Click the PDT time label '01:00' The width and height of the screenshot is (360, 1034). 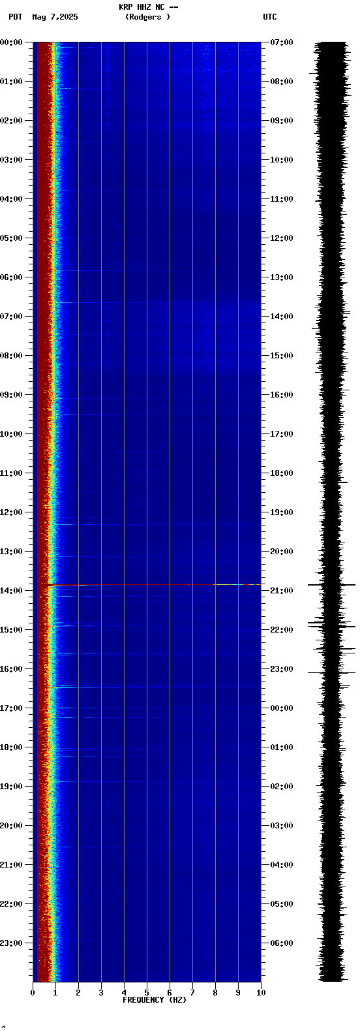(x=11, y=82)
